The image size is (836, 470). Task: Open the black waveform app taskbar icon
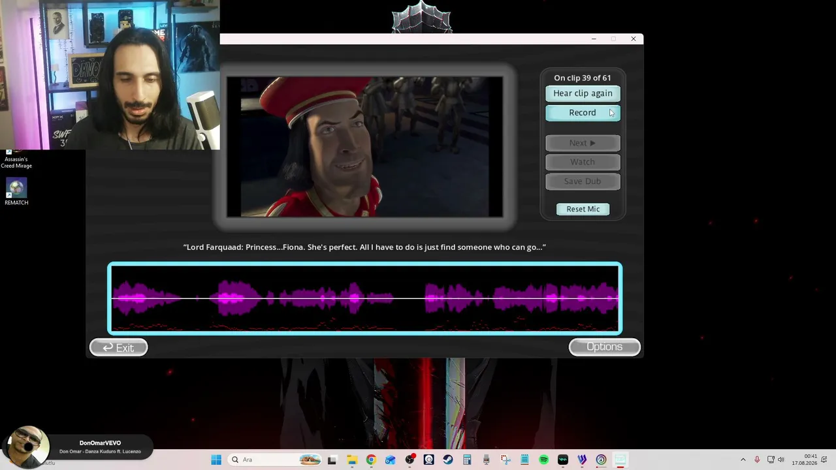click(563, 460)
